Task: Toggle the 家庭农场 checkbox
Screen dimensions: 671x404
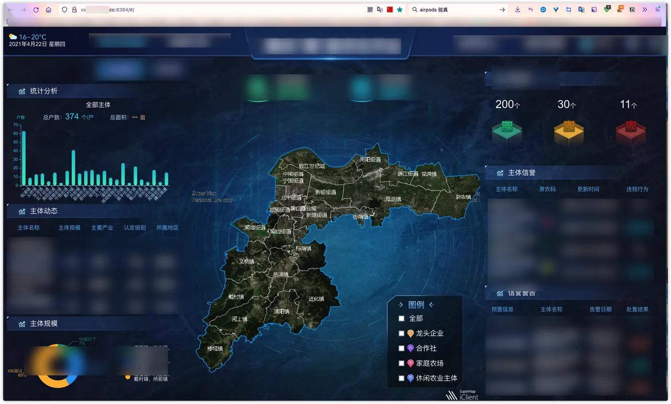Action: click(402, 363)
